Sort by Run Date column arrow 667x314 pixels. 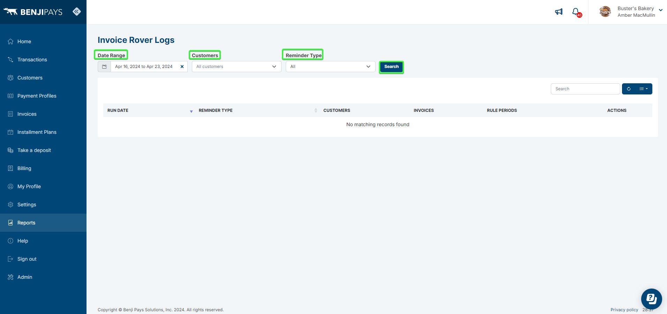coord(191,111)
